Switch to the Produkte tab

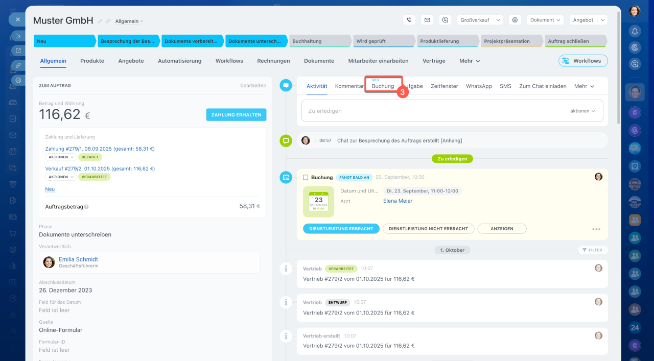92,61
